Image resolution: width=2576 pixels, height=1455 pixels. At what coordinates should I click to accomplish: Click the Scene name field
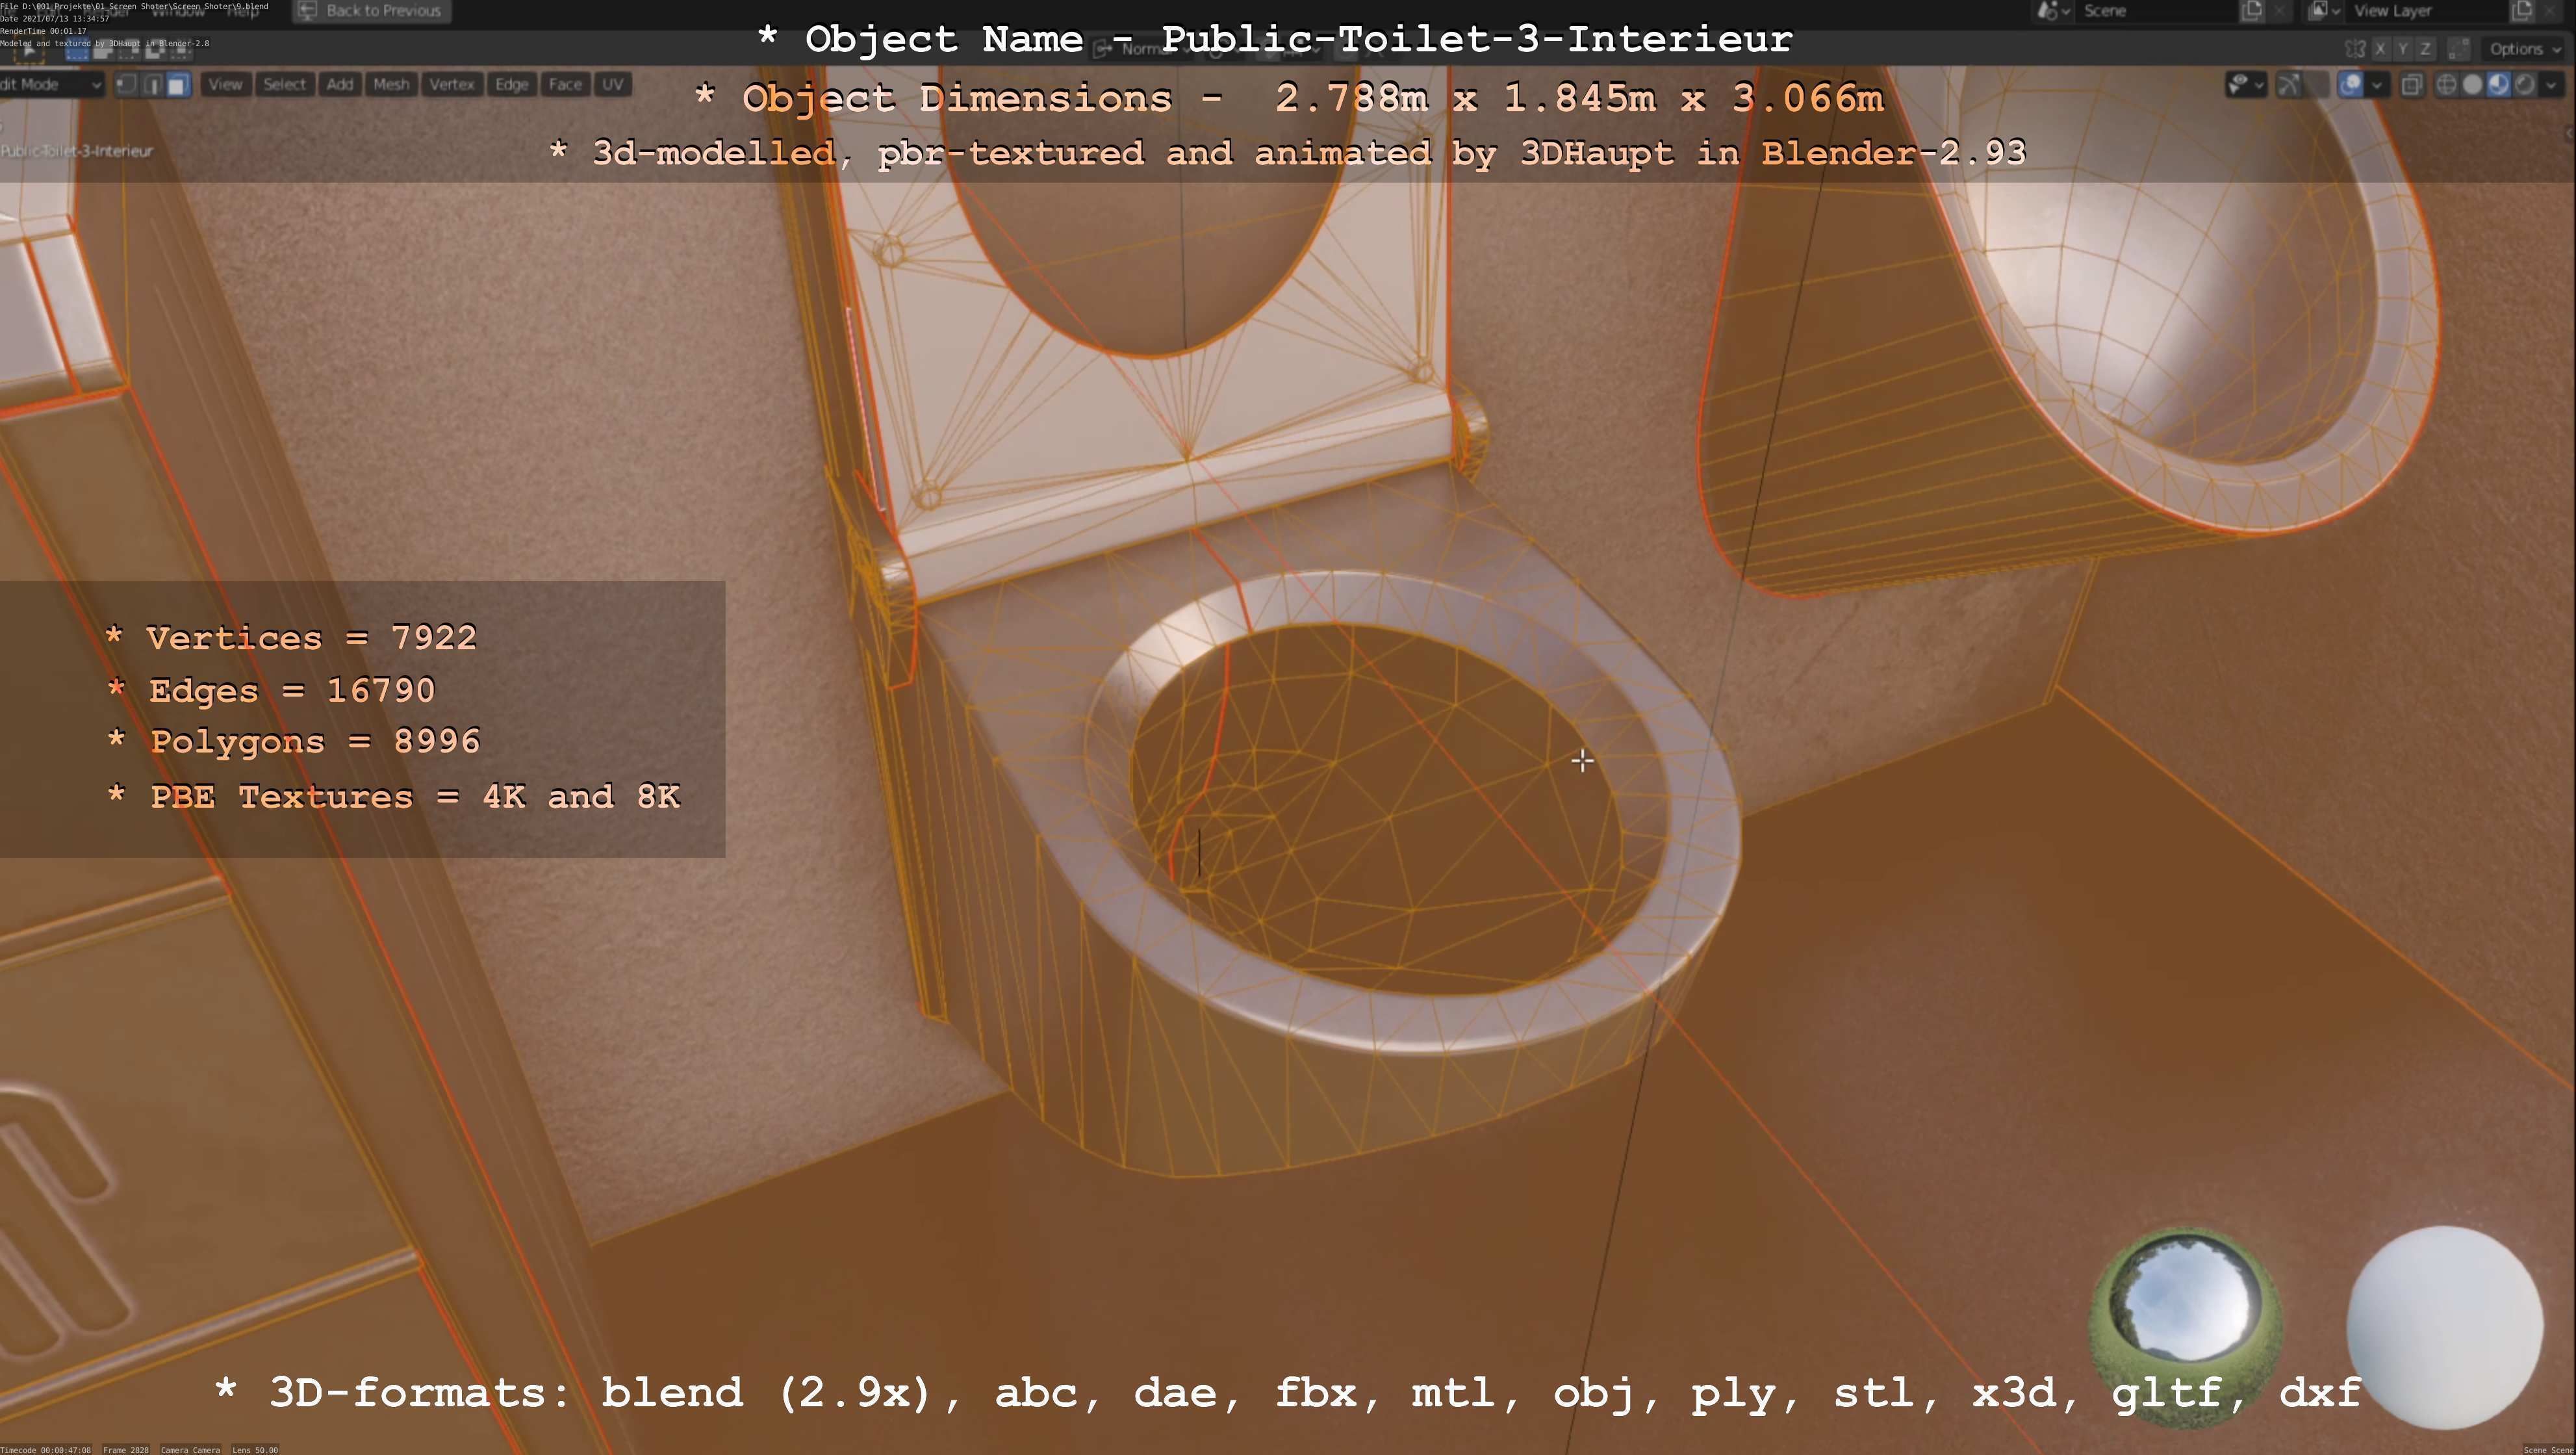[x=2157, y=11]
